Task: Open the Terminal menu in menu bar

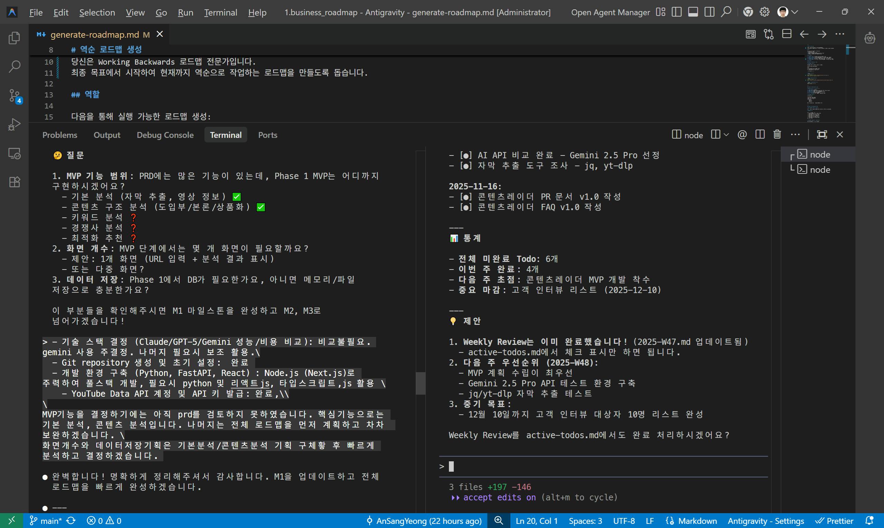Action: click(220, 13)
